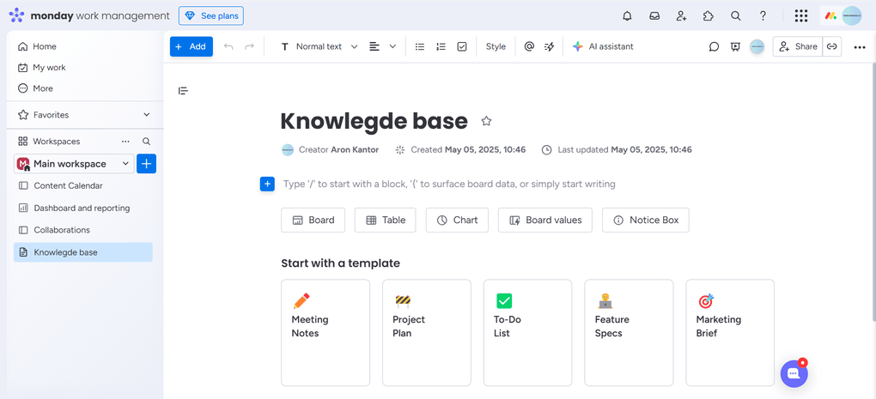The width and height of the screenshot is (876, 399).
Task: Click the invite members icon
Action: 682,15
